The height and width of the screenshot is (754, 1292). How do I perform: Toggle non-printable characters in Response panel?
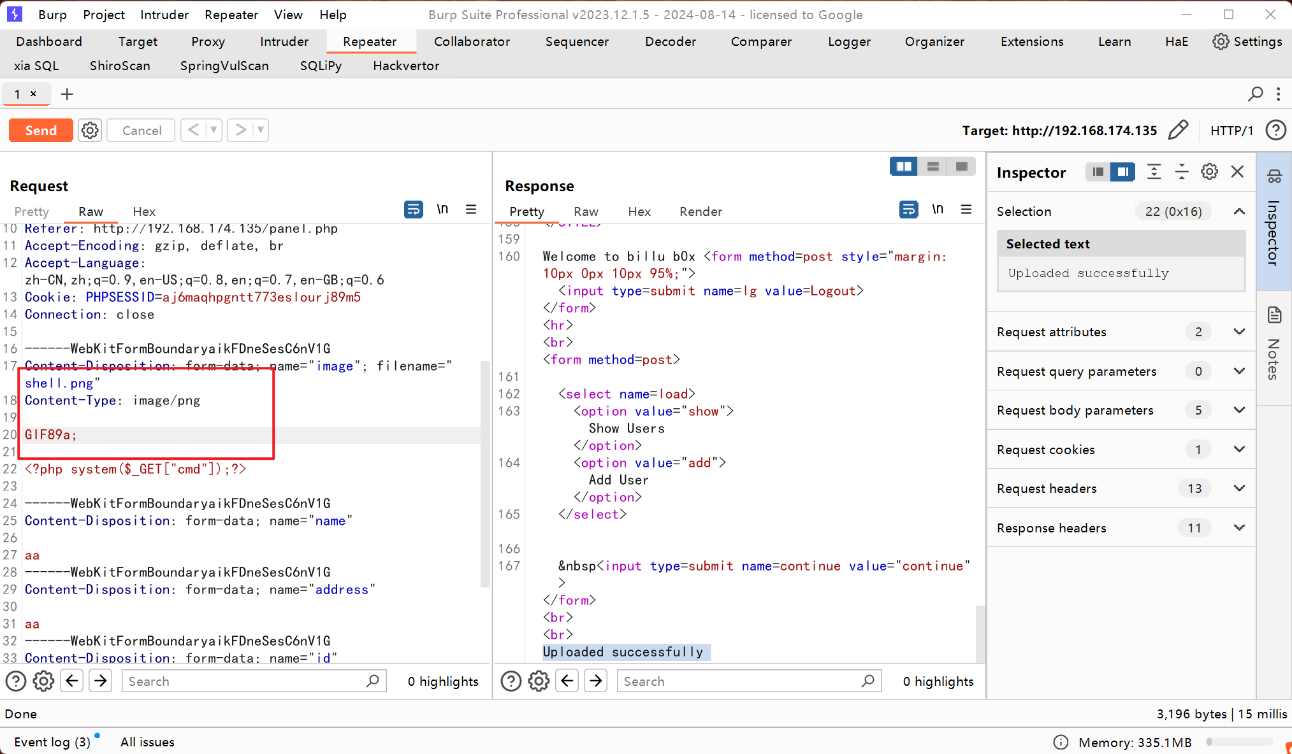tap(938, 209)
